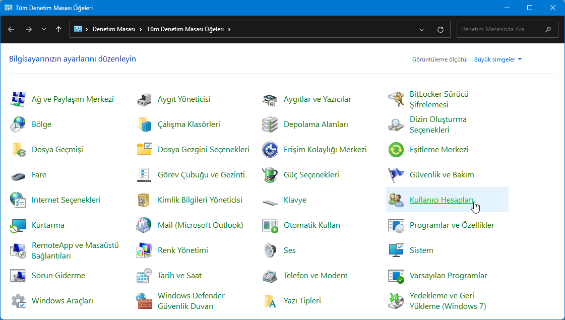Open the Büyük simgeler view dropdown
This screenshot has height=320, width=565.
coord(497,59)
